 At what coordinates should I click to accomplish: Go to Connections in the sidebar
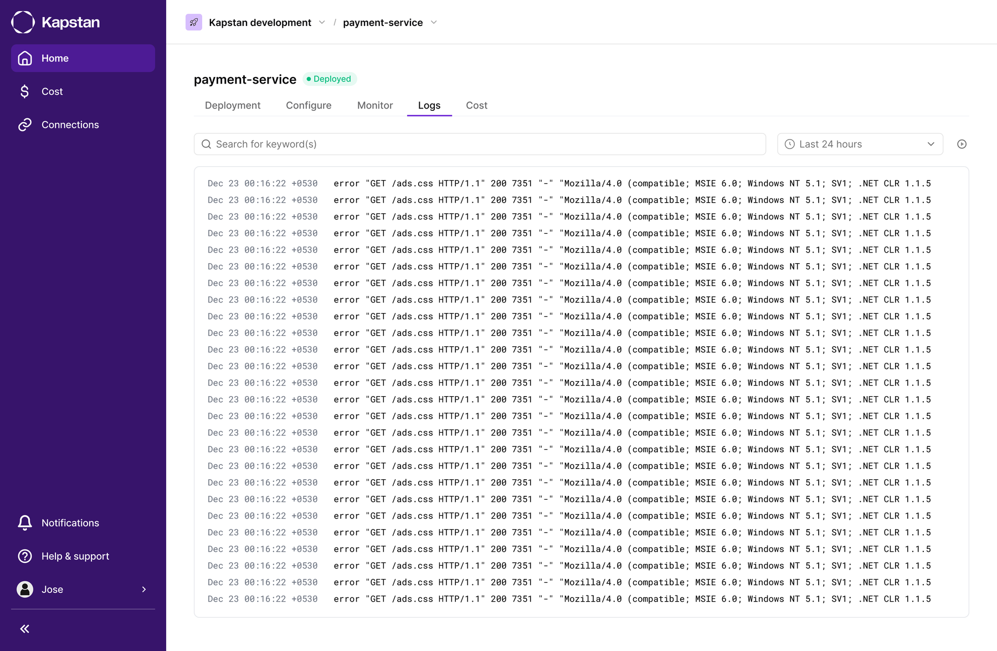coord(83,125)
